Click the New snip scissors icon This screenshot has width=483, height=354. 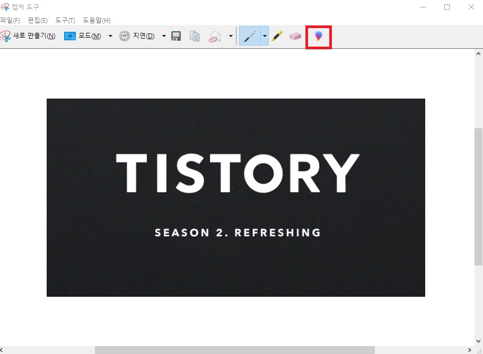5,36
